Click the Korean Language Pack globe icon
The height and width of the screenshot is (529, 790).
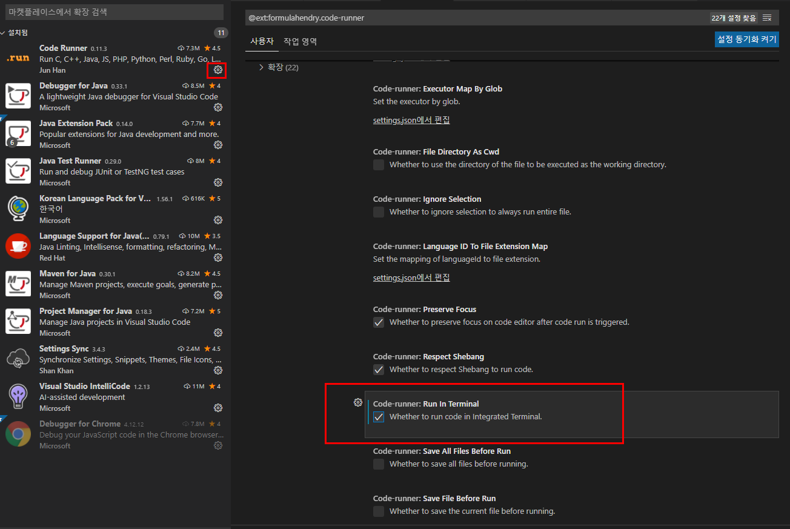pyautogui.click(x=18, y=208)
